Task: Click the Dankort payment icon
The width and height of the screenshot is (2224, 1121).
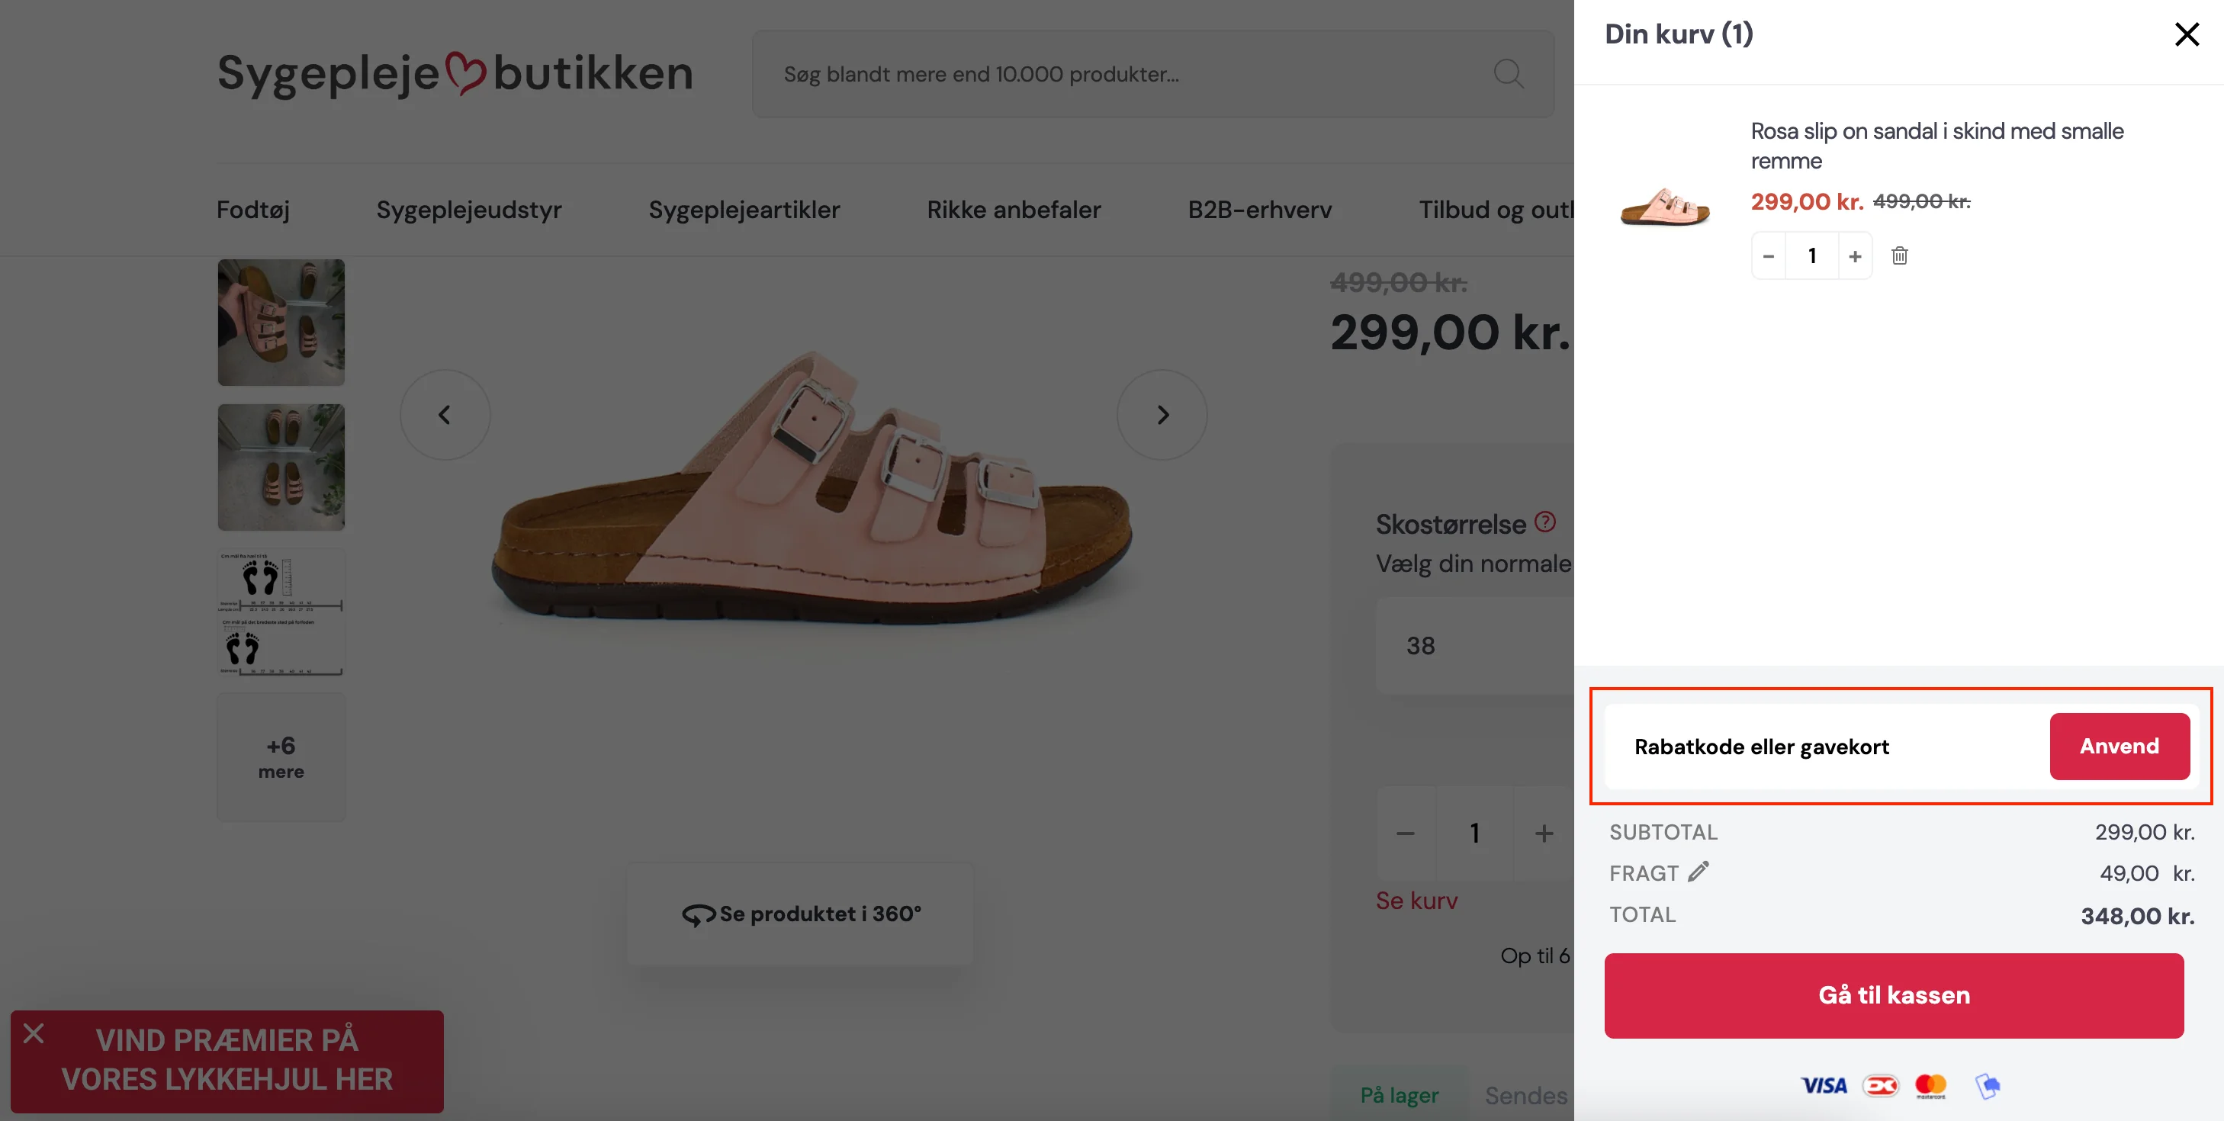Action: (1882, 1086)
